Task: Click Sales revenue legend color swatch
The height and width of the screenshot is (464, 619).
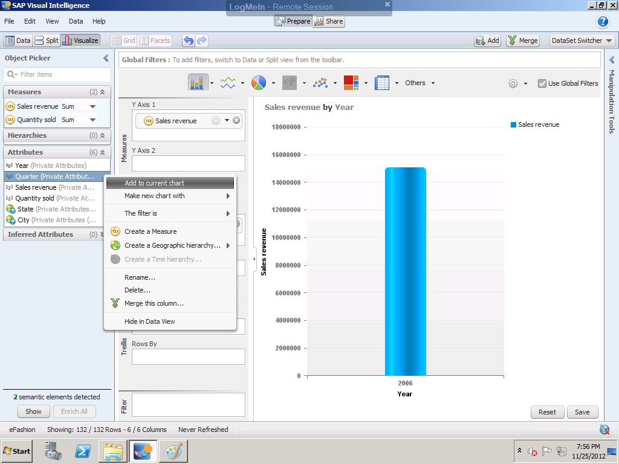Action: pyautogui.click(x=513, y=124)
